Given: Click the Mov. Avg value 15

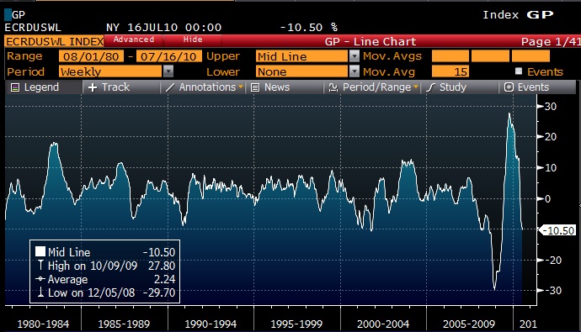Looking at the screenshot, I should point(450,71).
